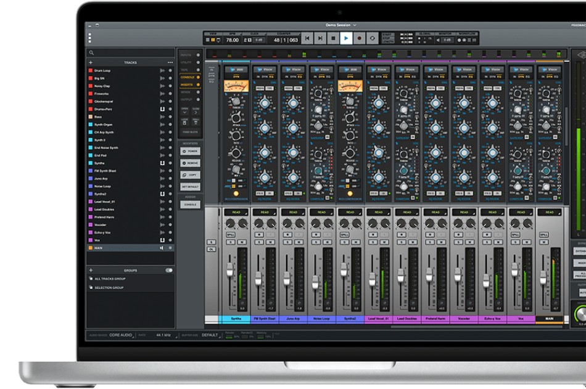
Task: Click the counter display 48 | 1 | 063
Action: [x=286, y=40]
